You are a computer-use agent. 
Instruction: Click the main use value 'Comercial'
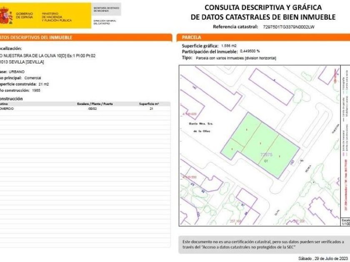(x=32, y=78)
